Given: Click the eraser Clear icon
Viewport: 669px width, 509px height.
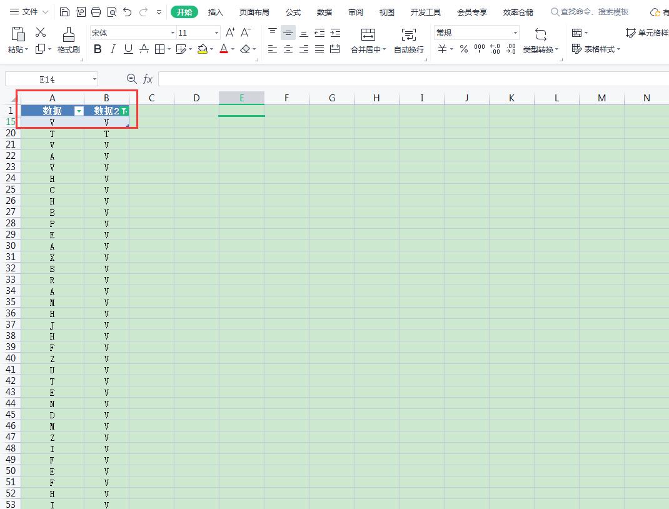Looking at the screenshot, I should [x=245, y=49].
